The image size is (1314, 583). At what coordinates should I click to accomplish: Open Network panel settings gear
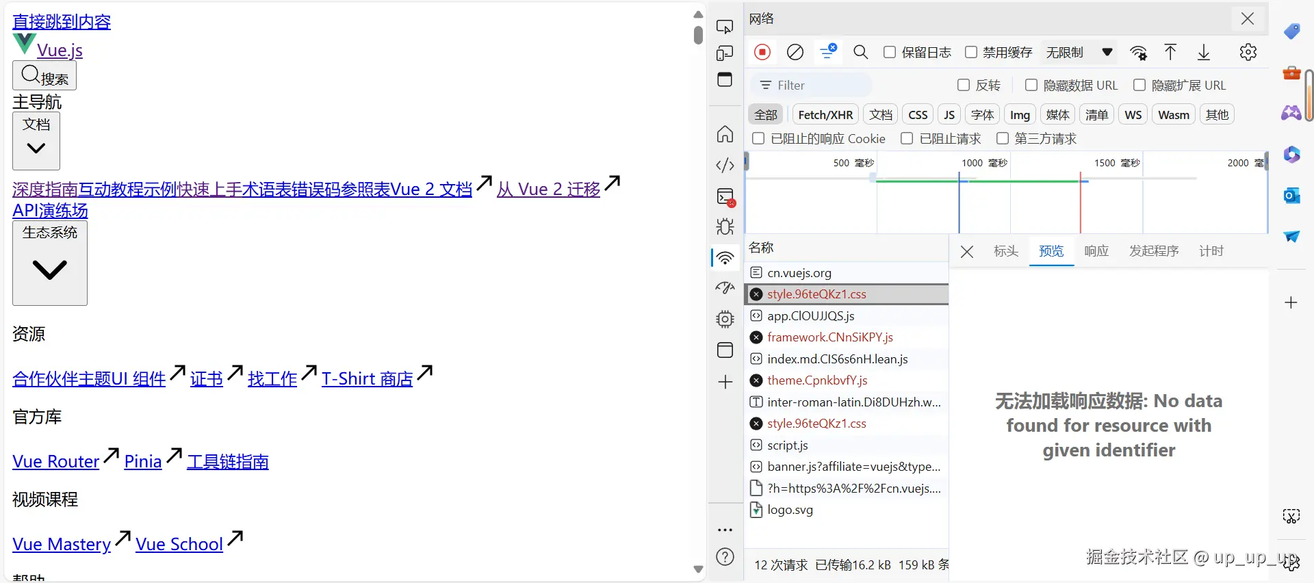[1248, 52]
